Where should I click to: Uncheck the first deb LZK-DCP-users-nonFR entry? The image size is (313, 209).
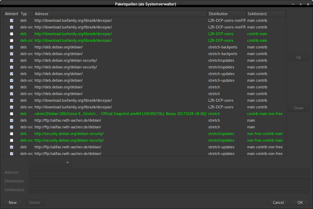tap(12, 20)
